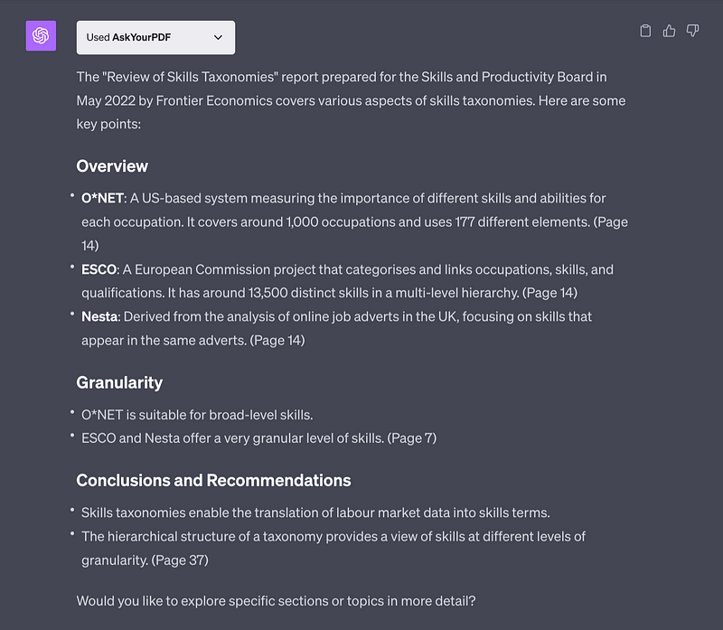The height and width of the screenshot is (630, 723).
Task: Give negative feedback via the dislike icon
Action: pyautogui.click(x=692, y=30)
